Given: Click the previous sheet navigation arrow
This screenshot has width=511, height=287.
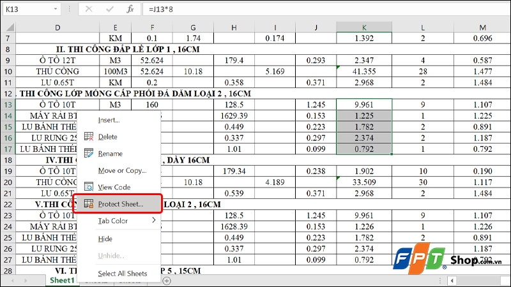Looking at the screenshot, I should 12,281.
